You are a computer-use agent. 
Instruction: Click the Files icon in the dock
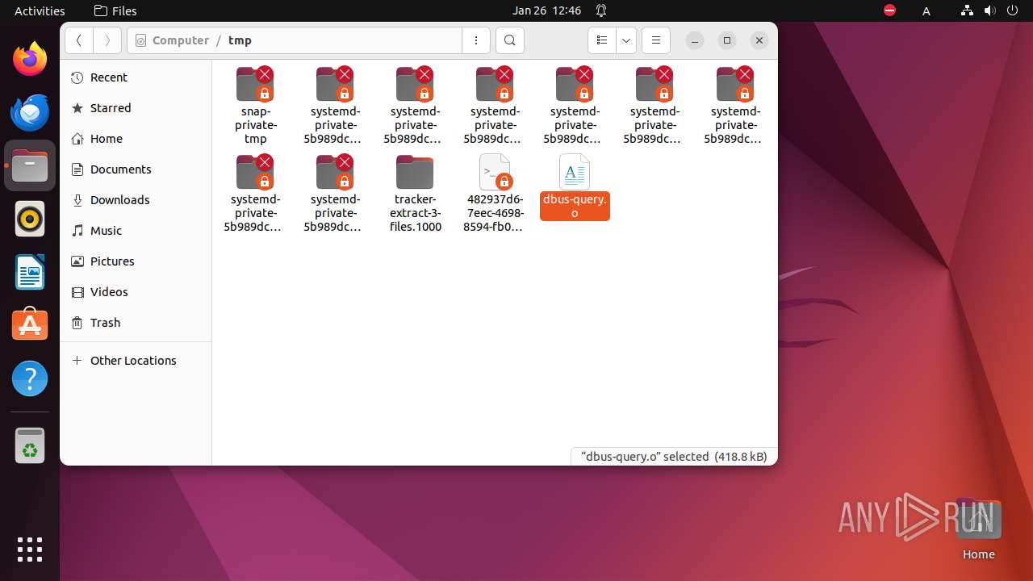click(30, 165)
